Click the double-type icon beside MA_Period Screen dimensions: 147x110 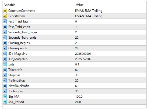coord(5,102)
